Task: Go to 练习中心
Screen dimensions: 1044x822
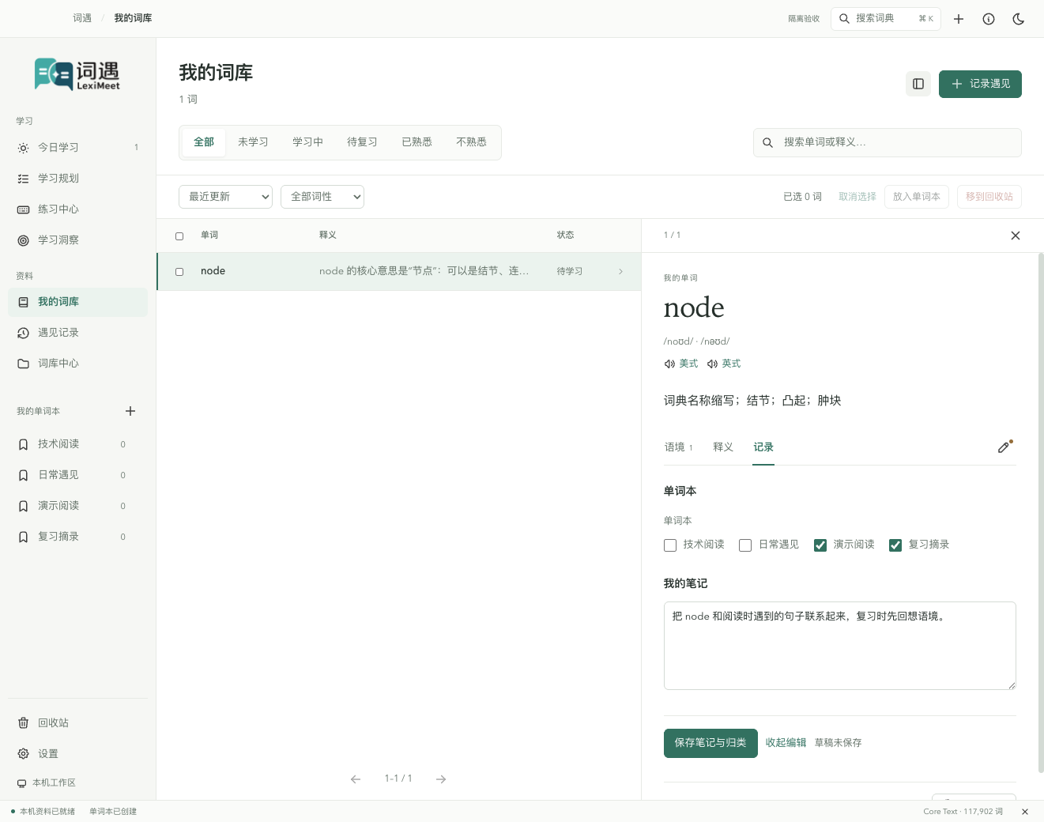Action: [77, 209]
